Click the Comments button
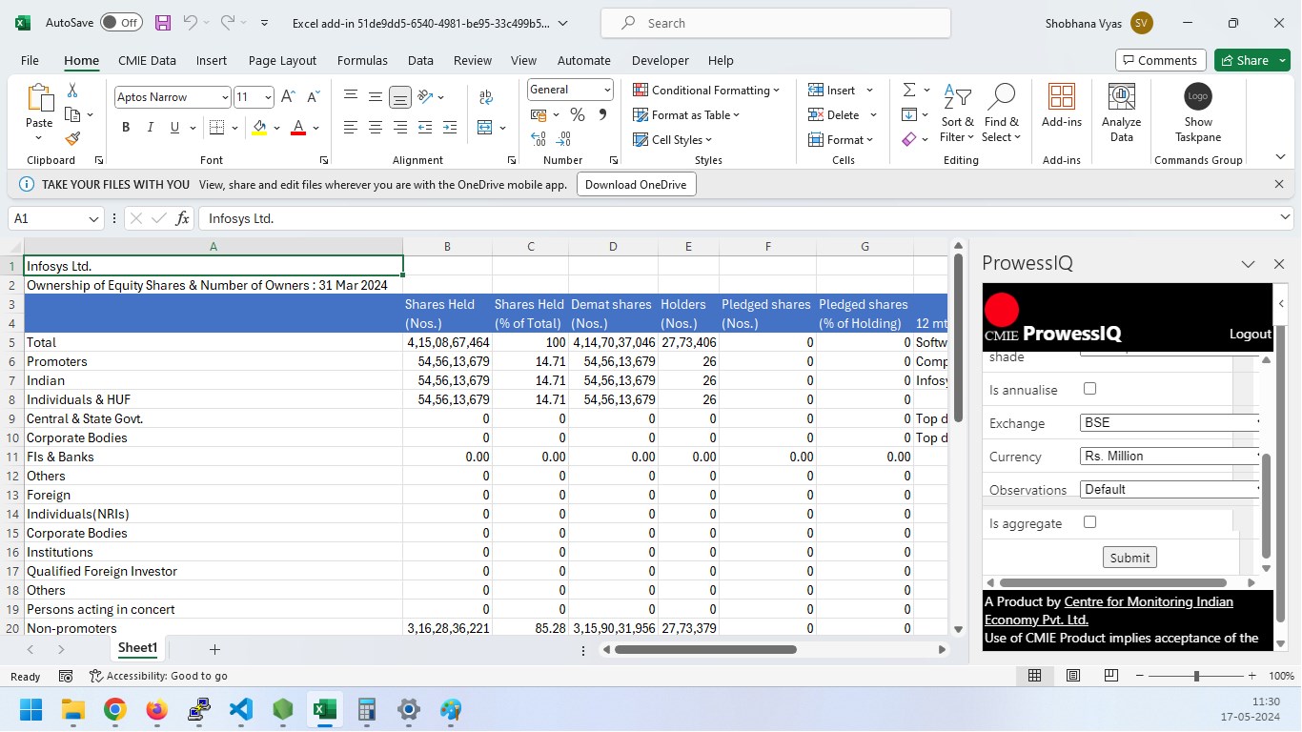 [1161, 60]
